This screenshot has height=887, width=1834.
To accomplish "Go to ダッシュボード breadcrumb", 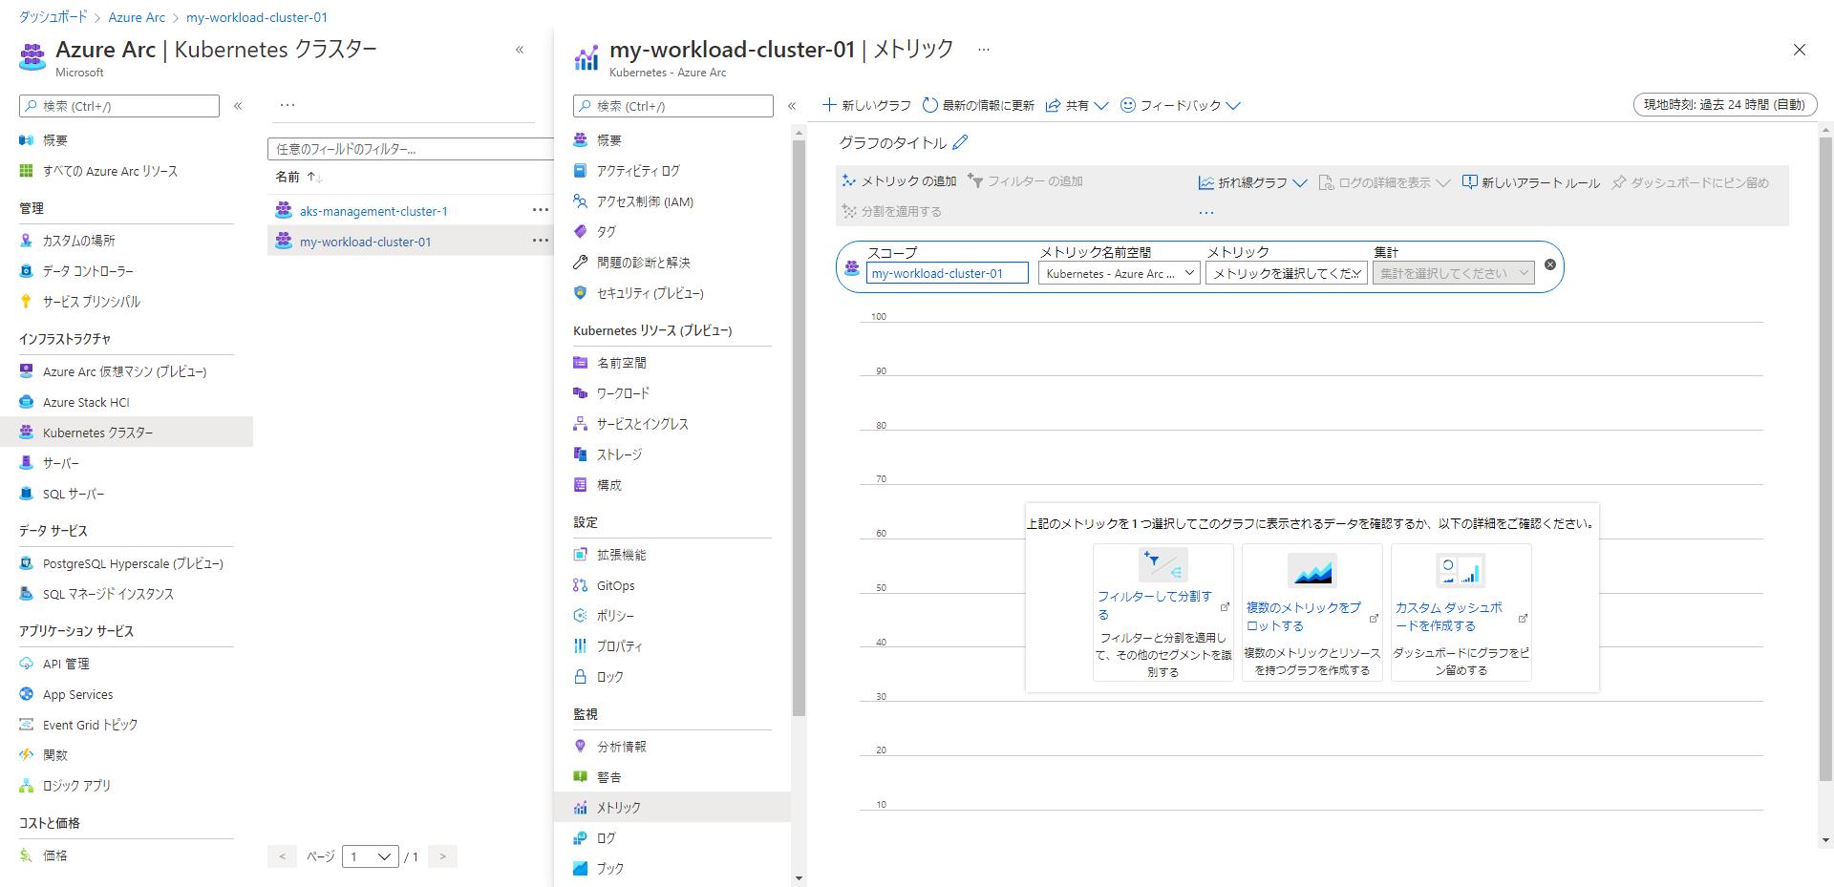I will [x=53, y=17].
